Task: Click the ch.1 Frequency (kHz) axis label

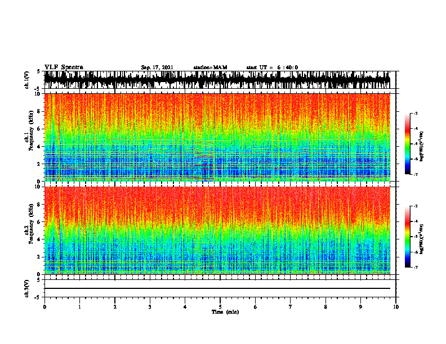Action: pyautogui.click(x=29, y=130)
